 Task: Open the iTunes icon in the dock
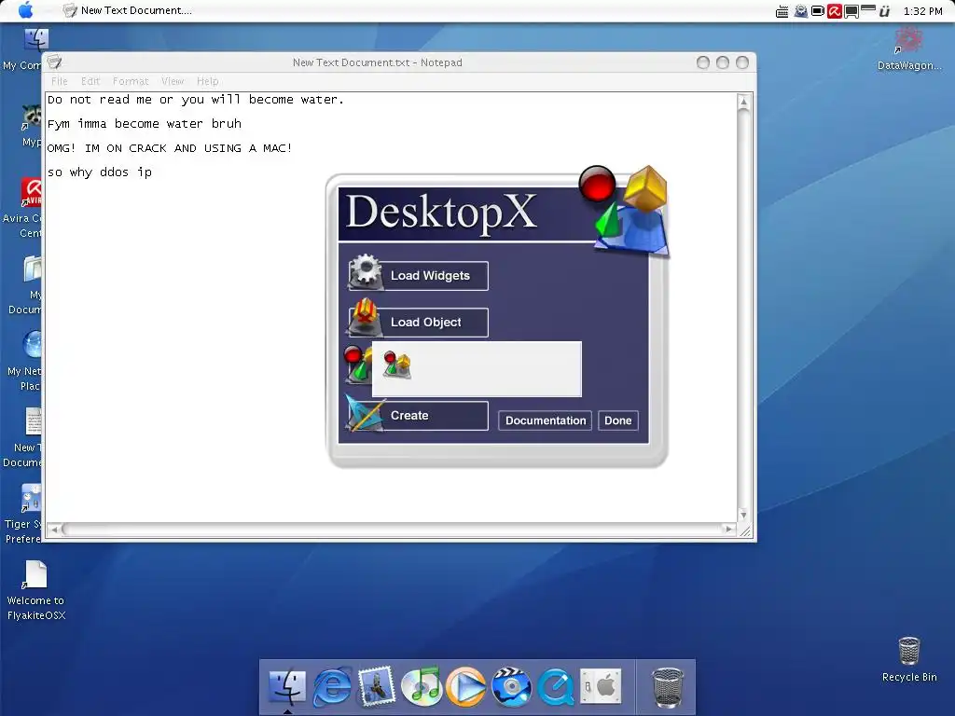(x=421, y=686)
